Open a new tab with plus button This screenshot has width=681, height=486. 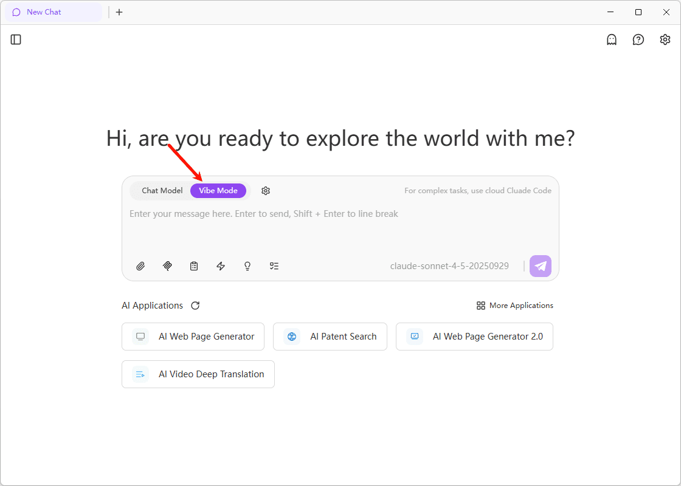tap(119, 12)
